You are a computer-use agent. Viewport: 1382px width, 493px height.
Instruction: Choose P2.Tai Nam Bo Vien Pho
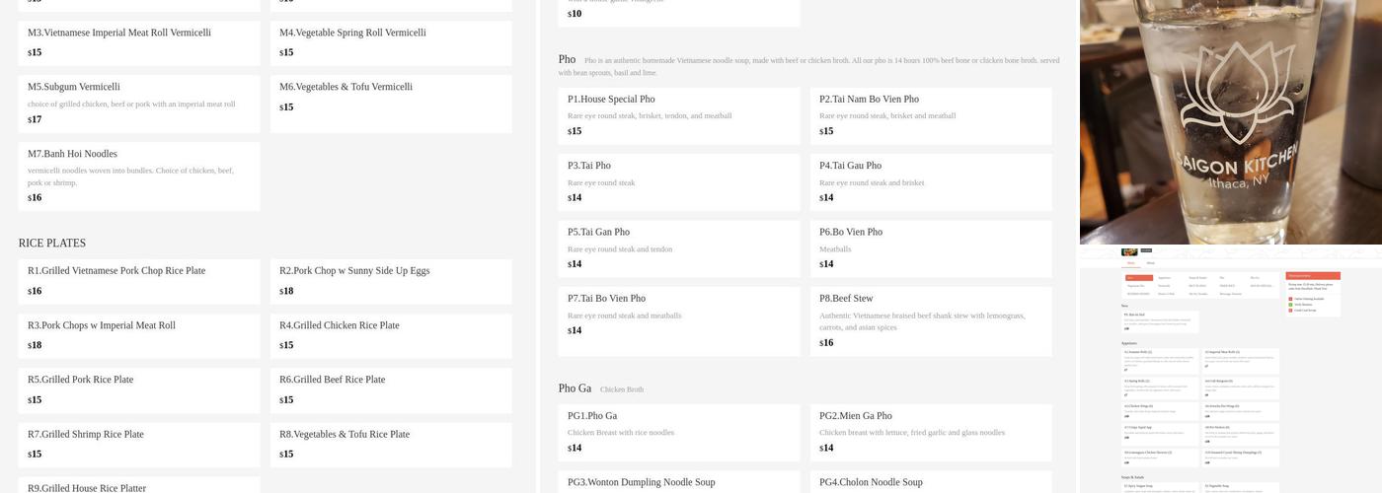(x=930, y=115)
